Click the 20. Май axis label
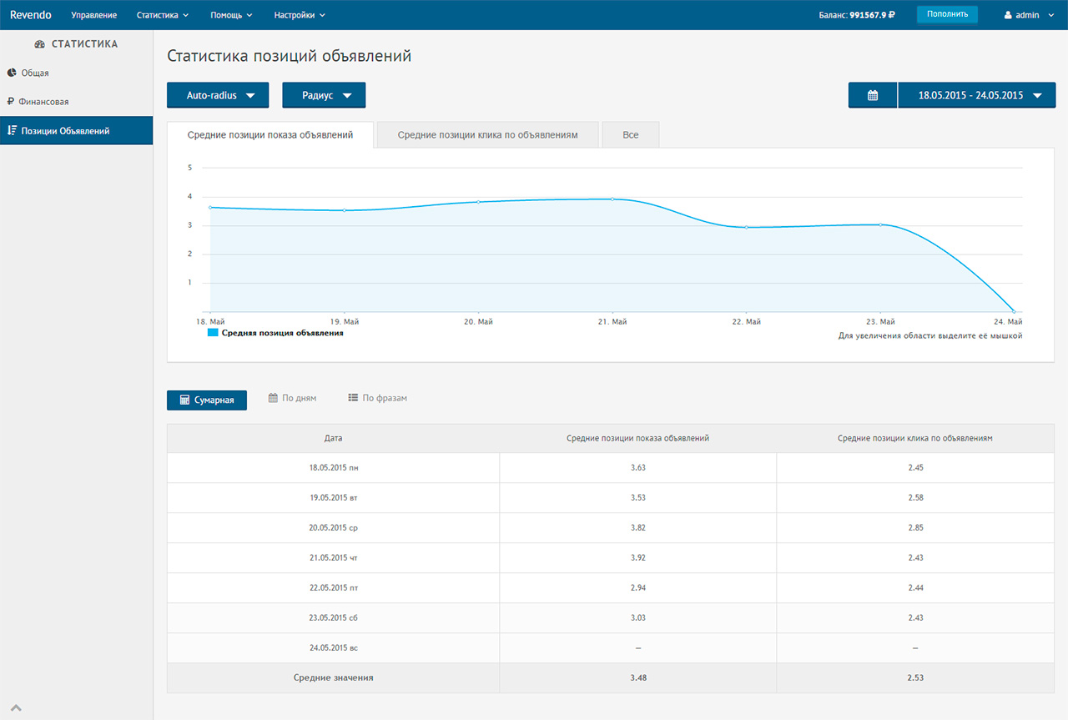The image size is (1068, 720). (x=478, y=321)
